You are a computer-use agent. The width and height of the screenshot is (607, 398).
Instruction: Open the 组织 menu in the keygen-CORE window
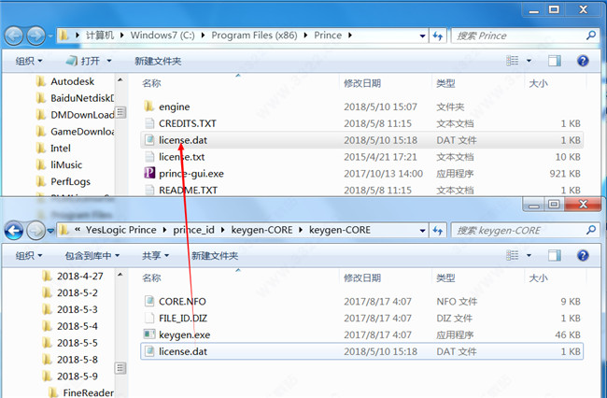pyautogui.click(x=29, y=256)
